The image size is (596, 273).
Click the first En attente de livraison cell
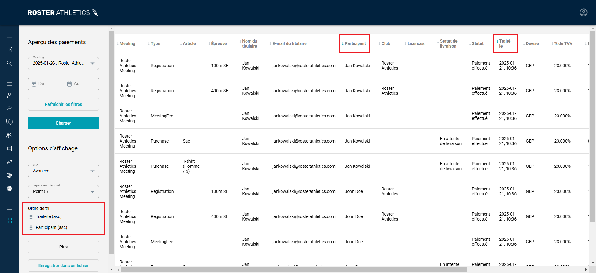(451, 141)
